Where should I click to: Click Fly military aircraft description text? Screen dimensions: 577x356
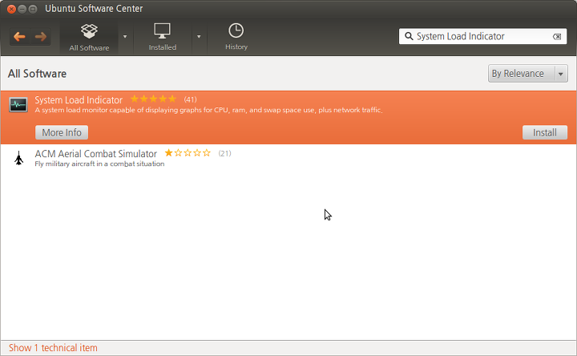pyautogui.click(x=99, y=164)
